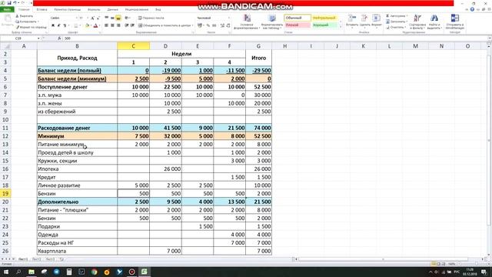This screenshot has width=492, height=277.
Task: Switch to the Insert (Вставка) ribbon tab
Action: [42, 10]
